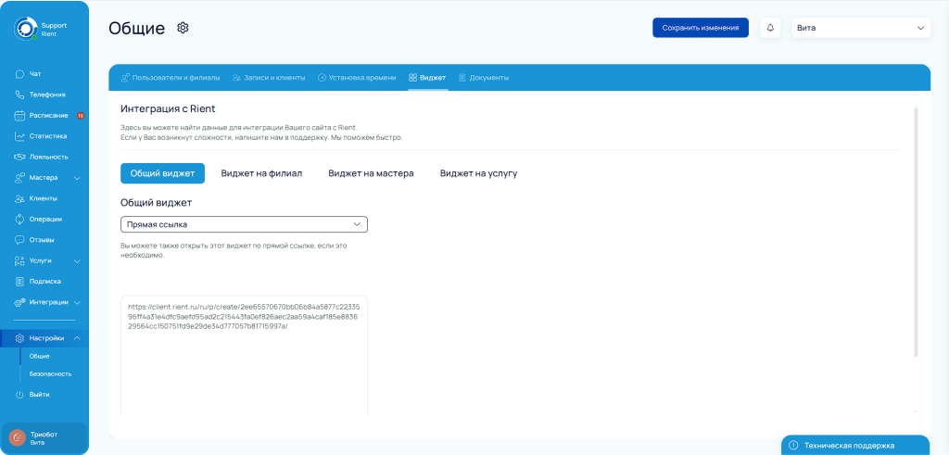The image size is (949, 455).
Task: Open the Прямая ссылка dropdown
Action: pos(244,224)
